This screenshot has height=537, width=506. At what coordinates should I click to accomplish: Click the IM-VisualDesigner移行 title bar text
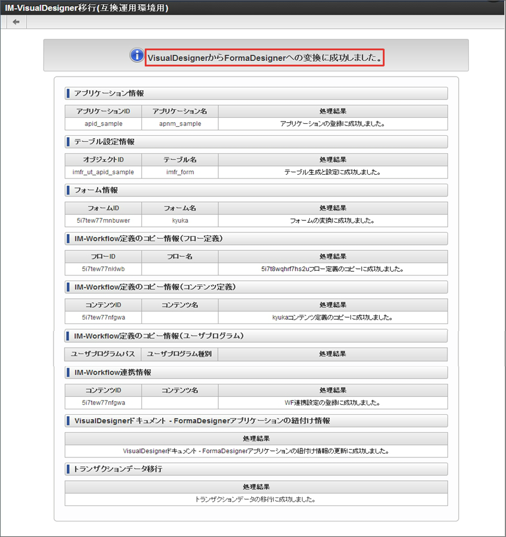87,8
